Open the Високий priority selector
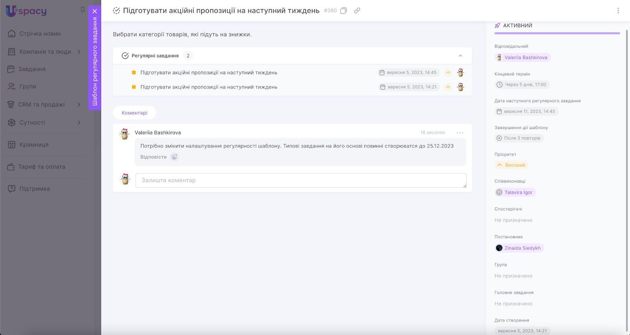 click(x=511, y=165)
